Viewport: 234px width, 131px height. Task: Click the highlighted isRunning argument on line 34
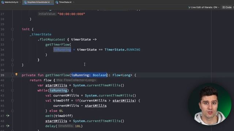(62, 49)
